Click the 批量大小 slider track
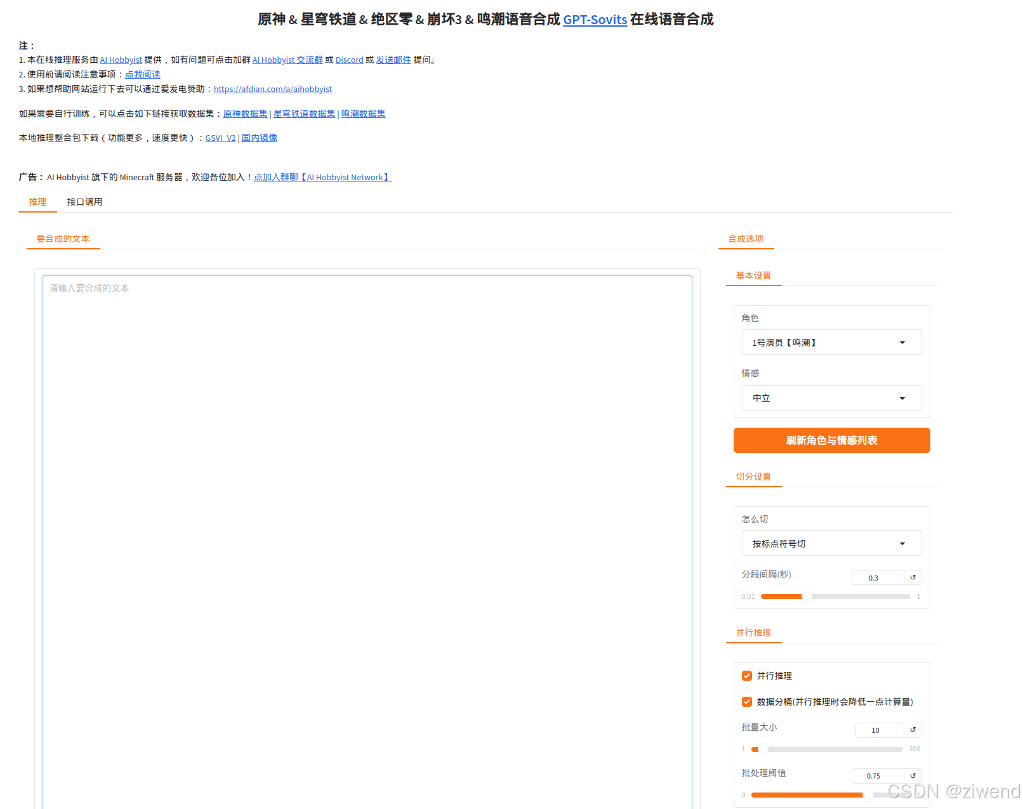This screenshot has width=1023, height=809. pyautogui.click(x=827, y=749)
